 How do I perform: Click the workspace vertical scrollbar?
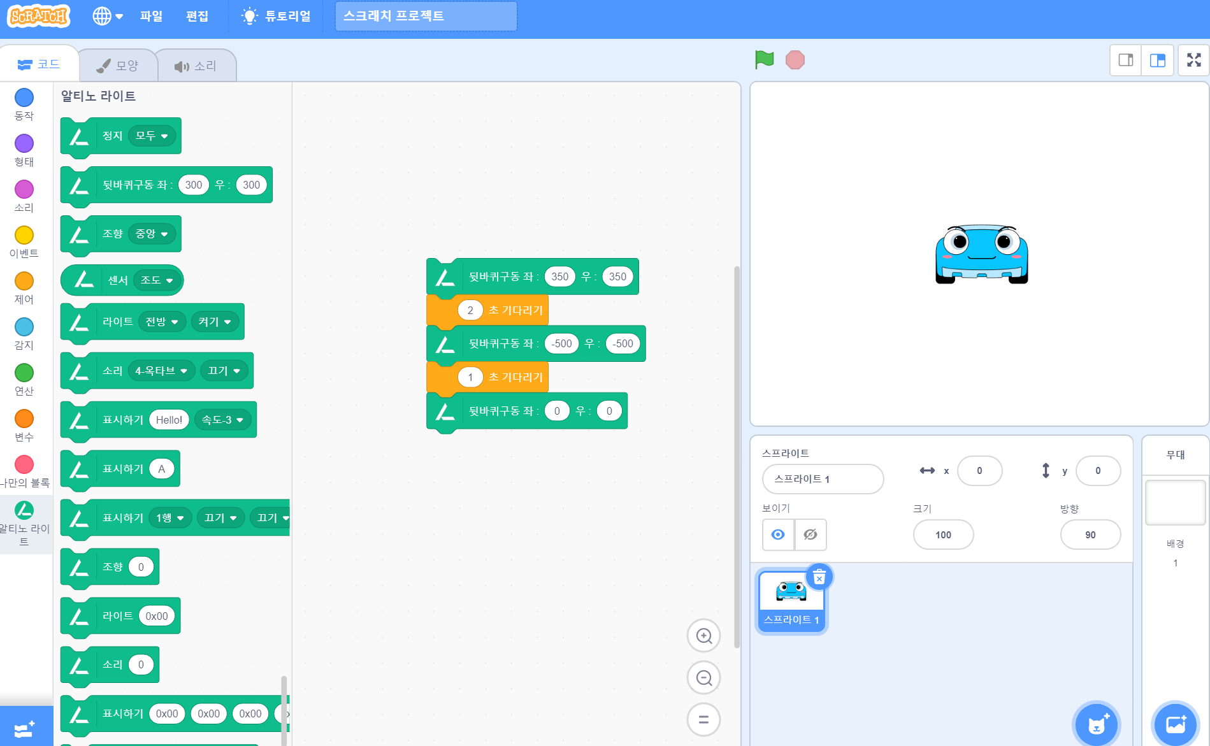737,457
